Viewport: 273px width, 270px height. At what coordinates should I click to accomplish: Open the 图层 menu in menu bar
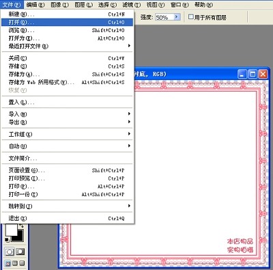pyautogui.click(x=84, y=5)
